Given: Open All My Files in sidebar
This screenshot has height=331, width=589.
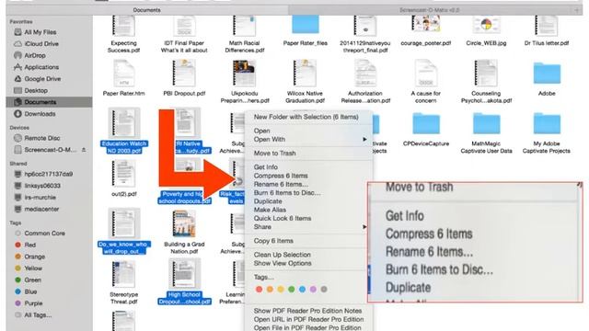Looking at the screenshot, I should tap(40, 32).
